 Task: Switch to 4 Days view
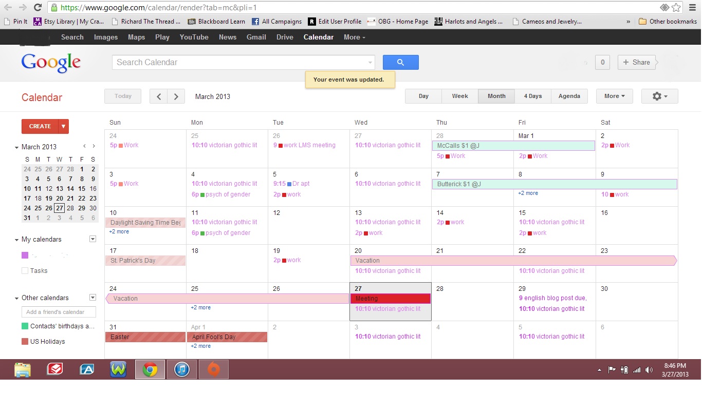pos(533,96)
